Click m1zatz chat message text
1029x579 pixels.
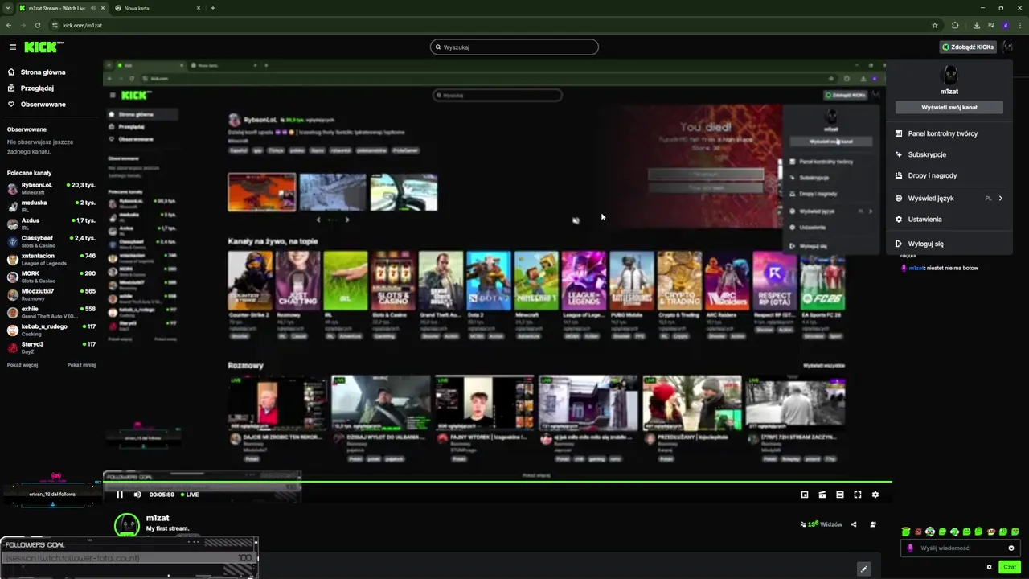click(953, 268)
